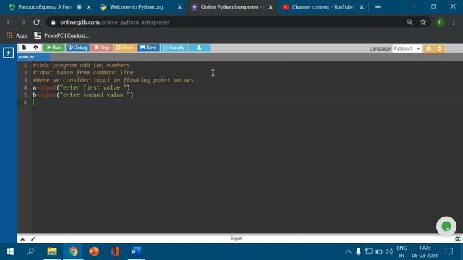
Task: Collapse console panel with up arrow
Action: coord(22,239)
